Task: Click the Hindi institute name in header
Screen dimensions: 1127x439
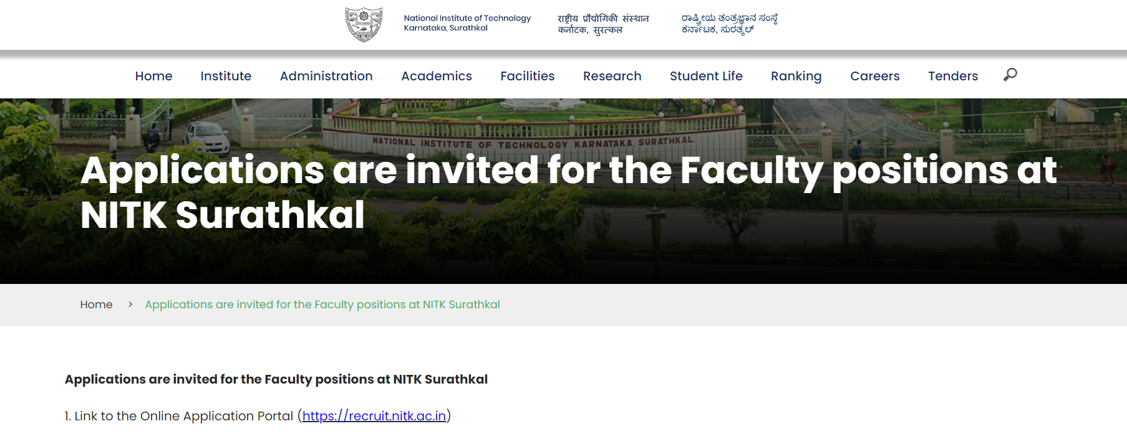Action: [x=603, y=24]
